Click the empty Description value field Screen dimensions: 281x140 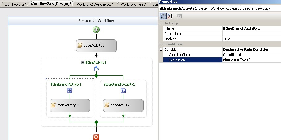tap(252, 34)
